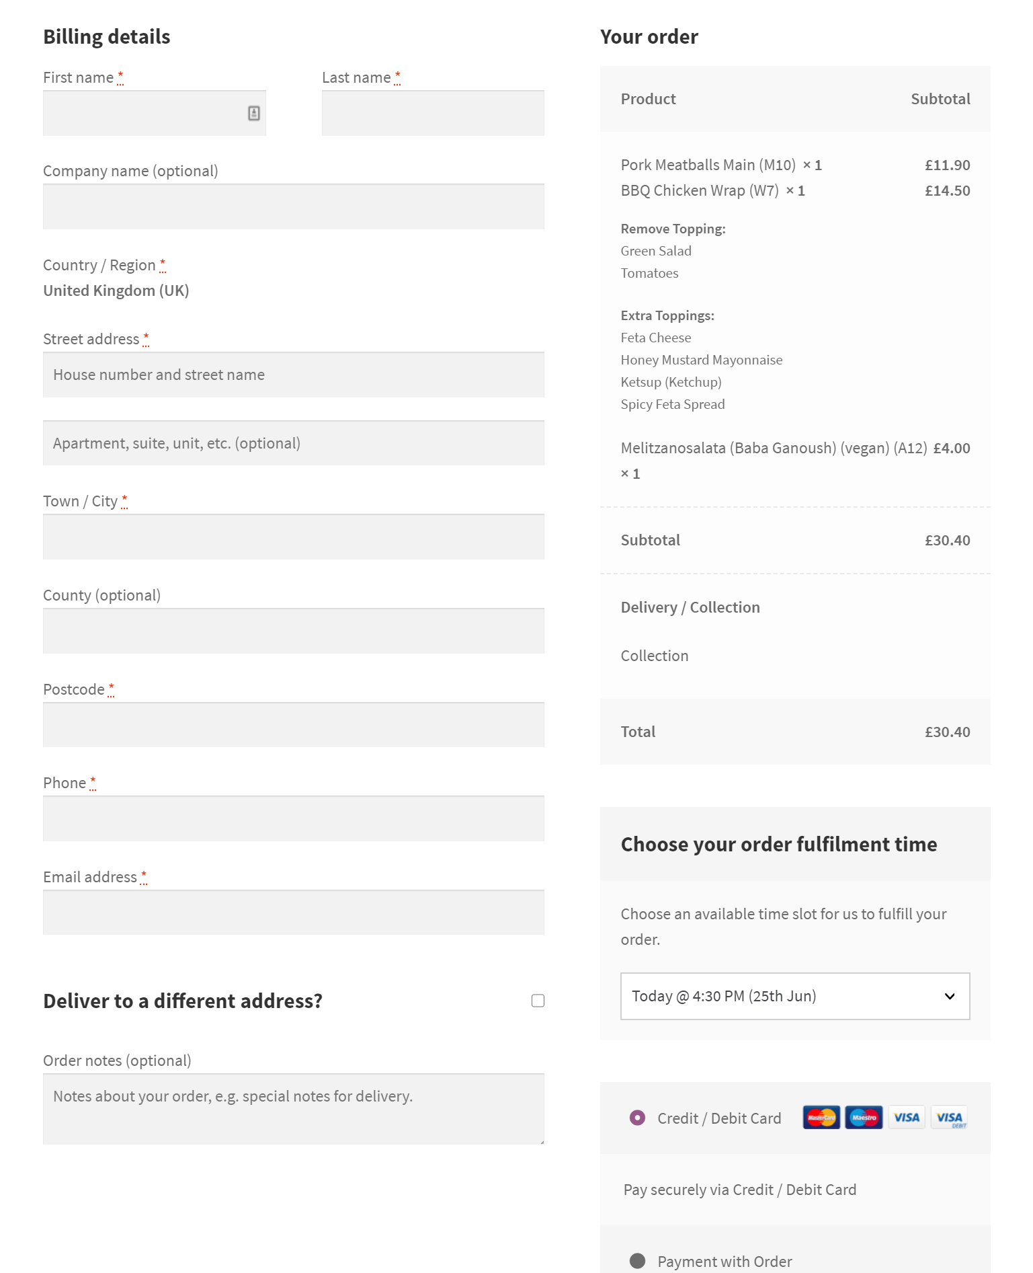Select the Credit / Debit Card radio button
The width and height of the screenshot is (1033, 1273).
pos(637,1118)
